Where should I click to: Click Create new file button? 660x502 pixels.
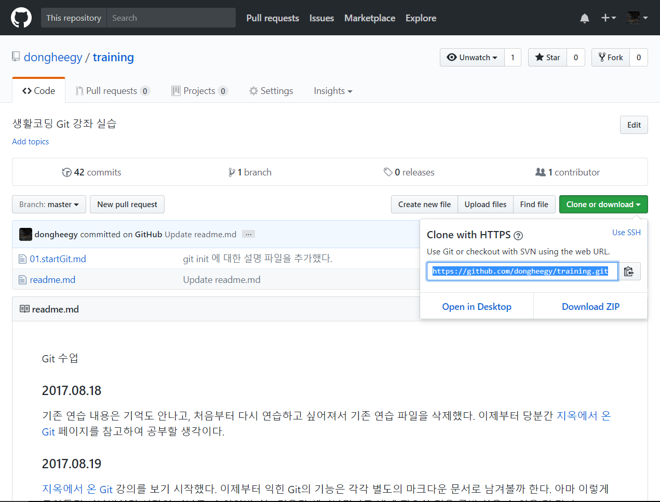tap(424, 205)
